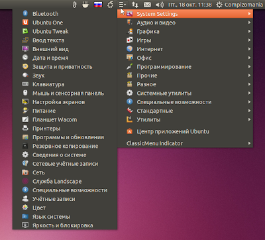The image size is (265, 240).
Task: Expand the ClassicMenu Indicator submenu arrow
Action: click(x=249, y=143)
